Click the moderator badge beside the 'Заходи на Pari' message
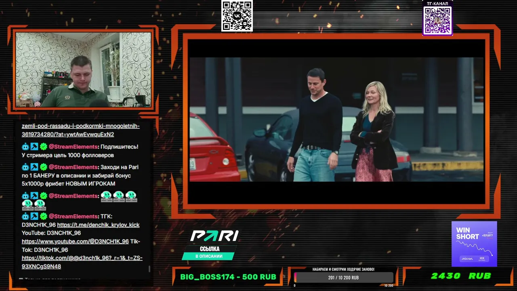 tap(34, 167)
